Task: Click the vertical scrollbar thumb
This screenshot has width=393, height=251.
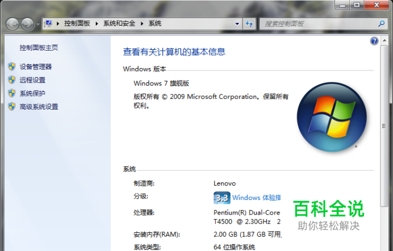Action: click(384, 126)
